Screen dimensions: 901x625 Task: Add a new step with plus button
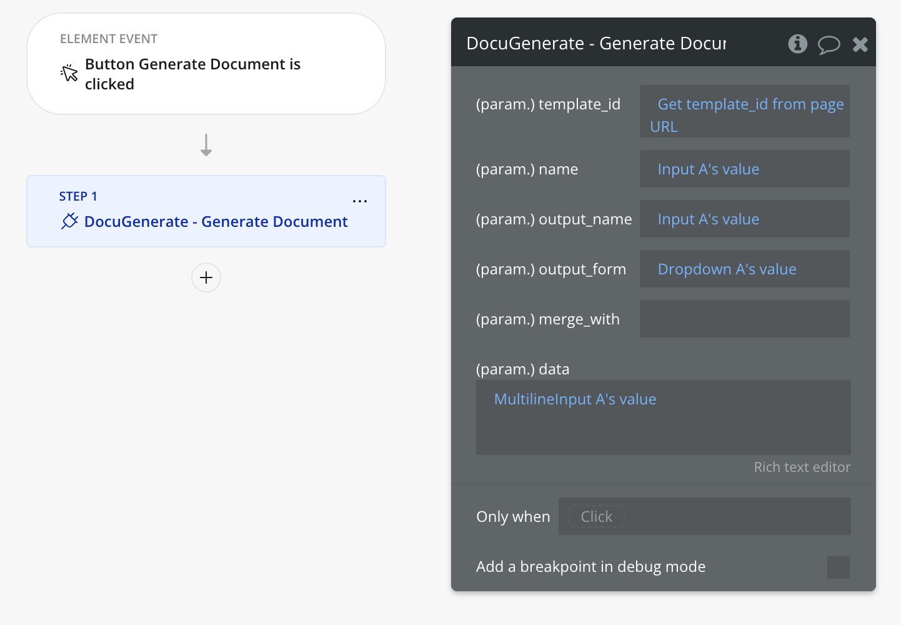[x=206, y=277]
